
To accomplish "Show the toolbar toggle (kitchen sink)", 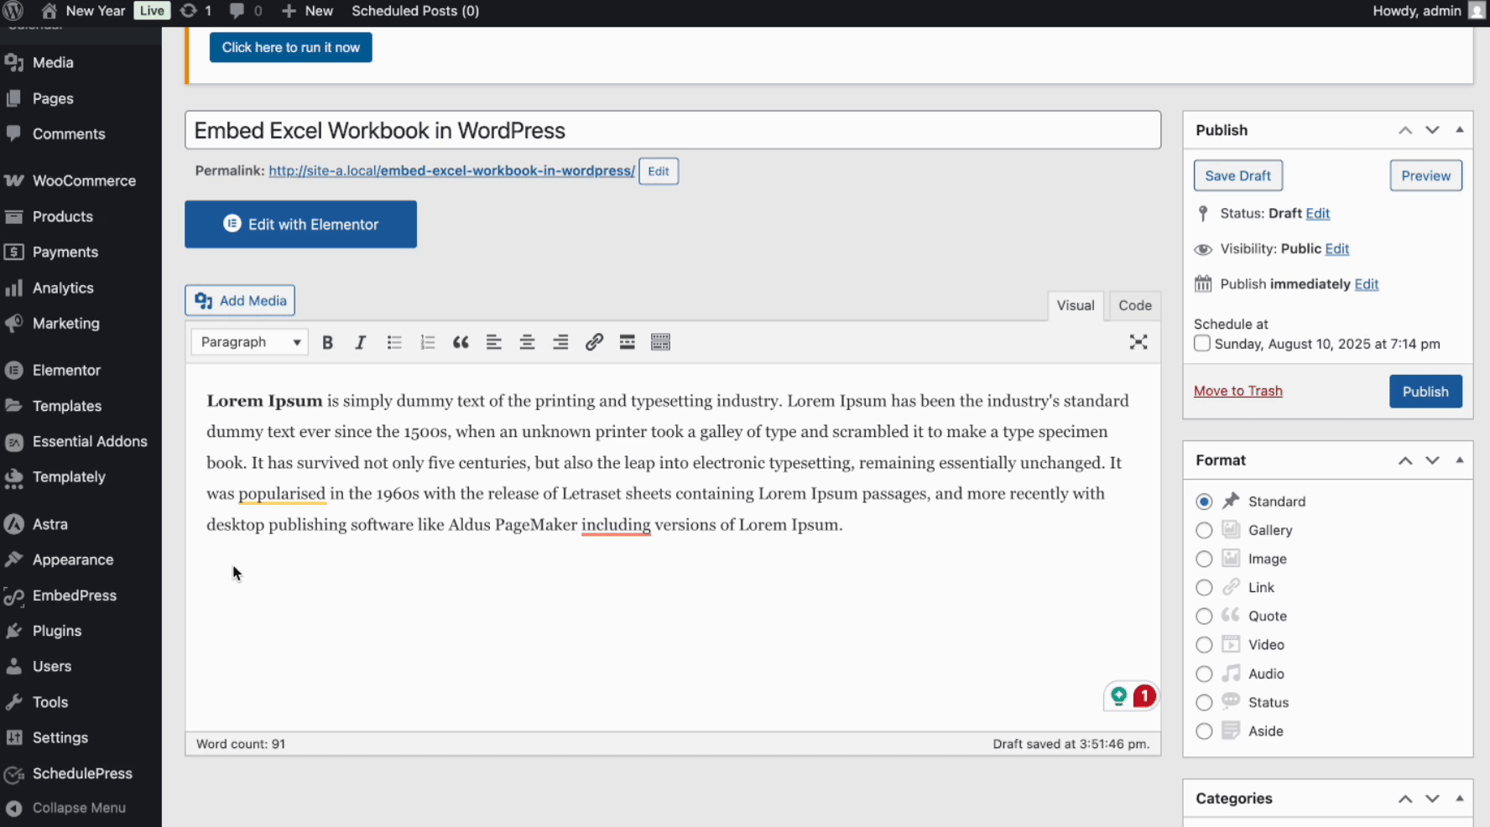I will [660, 342].
